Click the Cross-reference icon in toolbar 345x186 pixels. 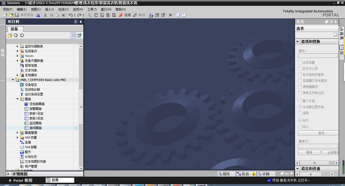[x=170, y=15]
